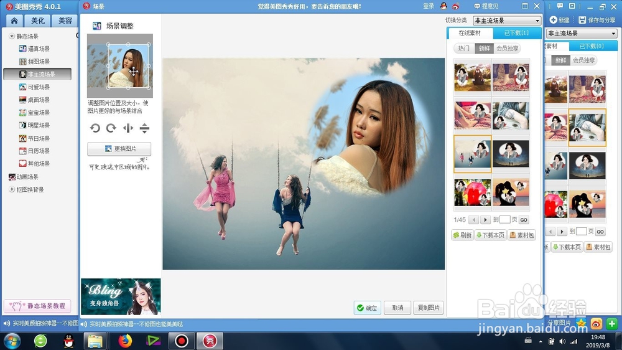Expand the 抠图换背景 group
The width and height of the screenshot is (622, 350).
pos(12,189)
